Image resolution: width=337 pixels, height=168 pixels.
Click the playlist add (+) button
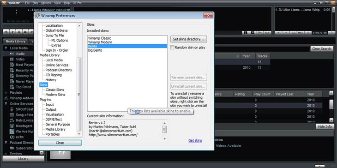pos(278,33)
